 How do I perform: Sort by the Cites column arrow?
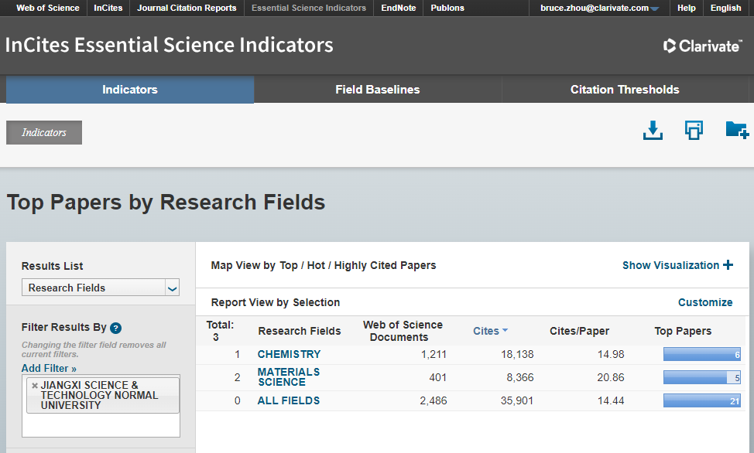[x=505, y=331]
